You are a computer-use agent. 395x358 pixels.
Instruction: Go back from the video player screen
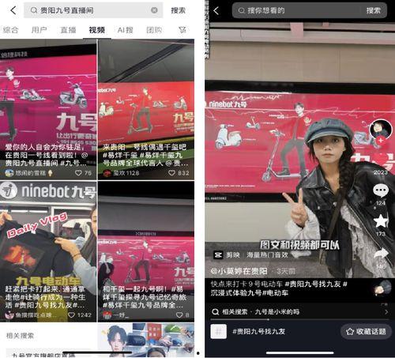(216, 10)
